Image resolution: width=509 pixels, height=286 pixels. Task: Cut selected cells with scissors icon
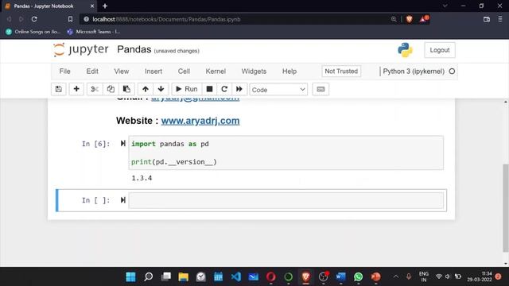[x=95, y=89]
